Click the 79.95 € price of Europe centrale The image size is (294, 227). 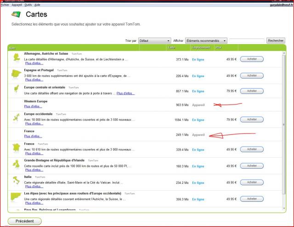tap(232, 91)
